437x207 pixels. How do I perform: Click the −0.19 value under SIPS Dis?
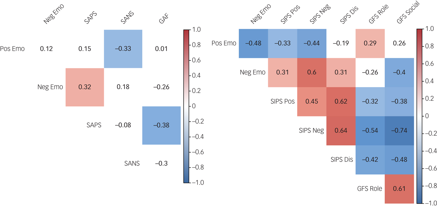[x=341, y=43]
